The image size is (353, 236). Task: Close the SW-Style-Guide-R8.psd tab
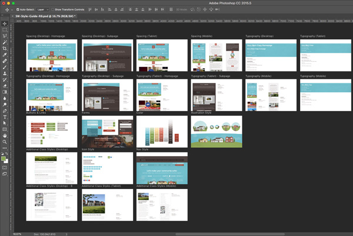(12, 16)
